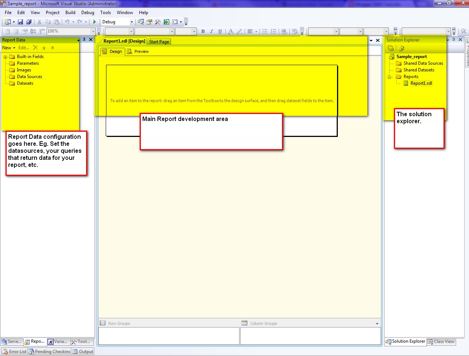Click Show All Files icon in Solution Explorer
Viewport: 469px width, 356px height.
click(401, 48)
